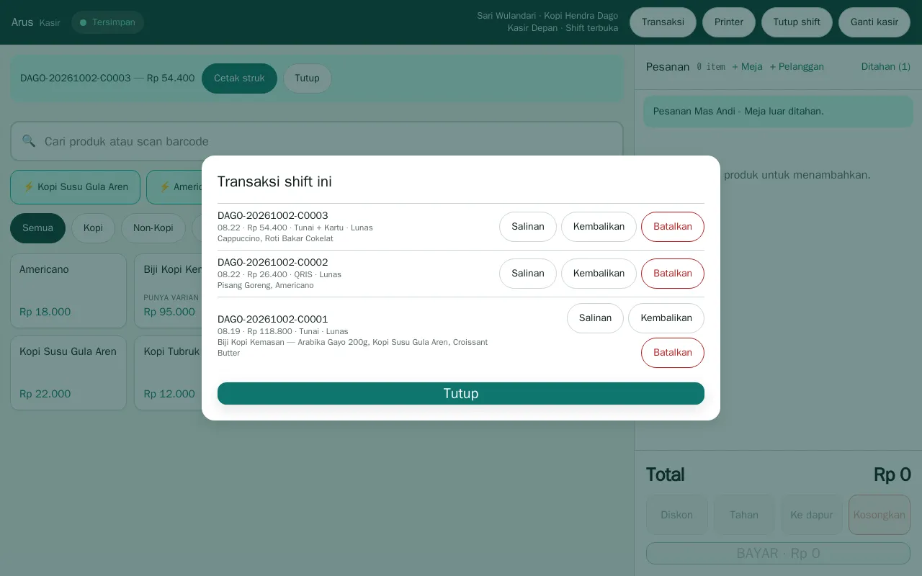Image resolution: width=922 pixels, height=576 pixels.
Task: Click Salinan for transaction C0002
Action: point(528,274)
